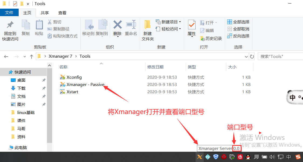Screen dimensions: 303x162
Task: Open recent locations dropdown
Action: coord(25,57)
